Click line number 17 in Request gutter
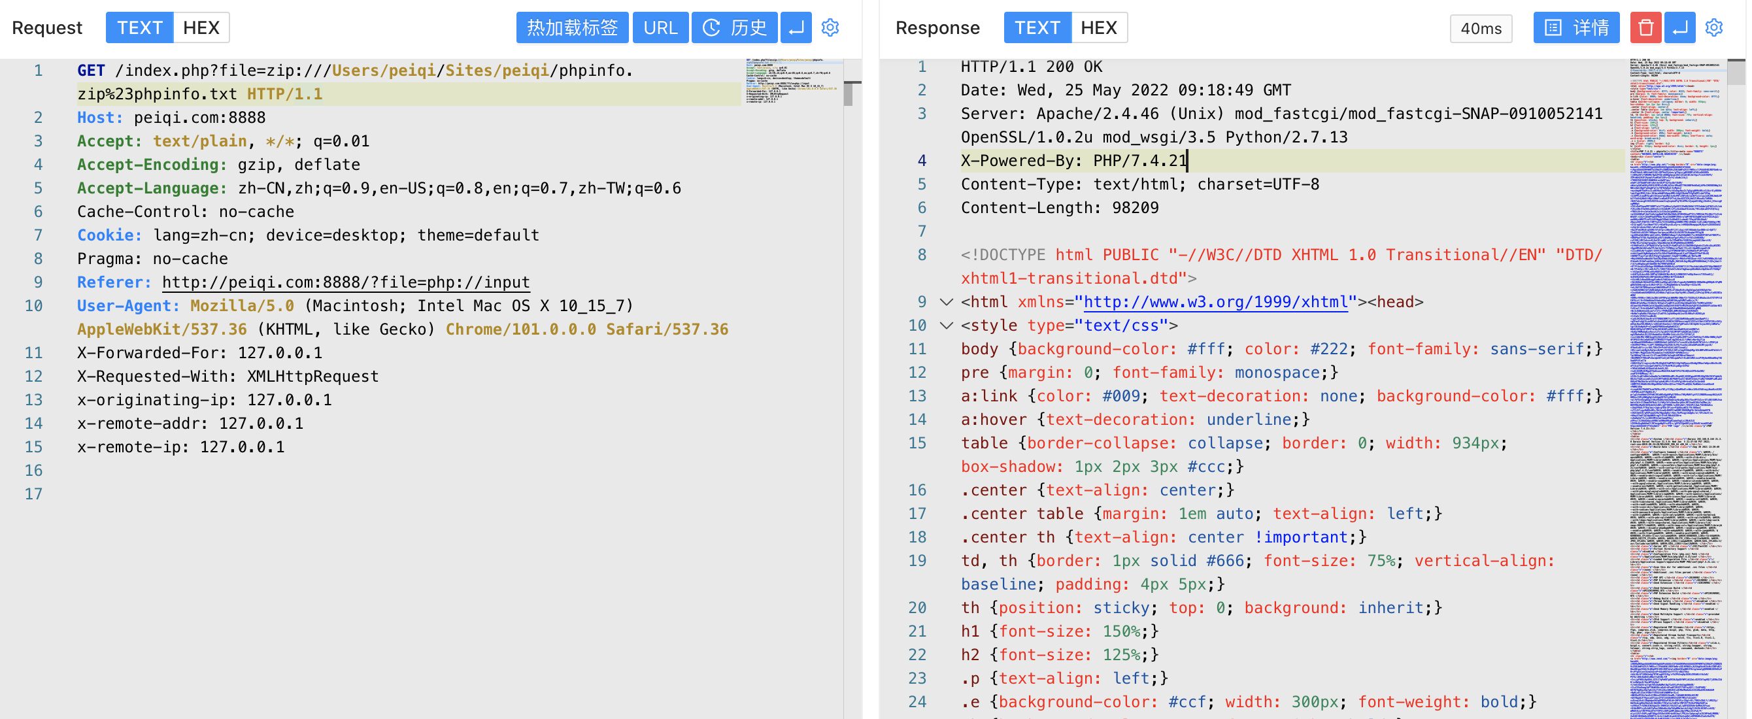This screenshot has height=719, width=1752. point(33,495)
